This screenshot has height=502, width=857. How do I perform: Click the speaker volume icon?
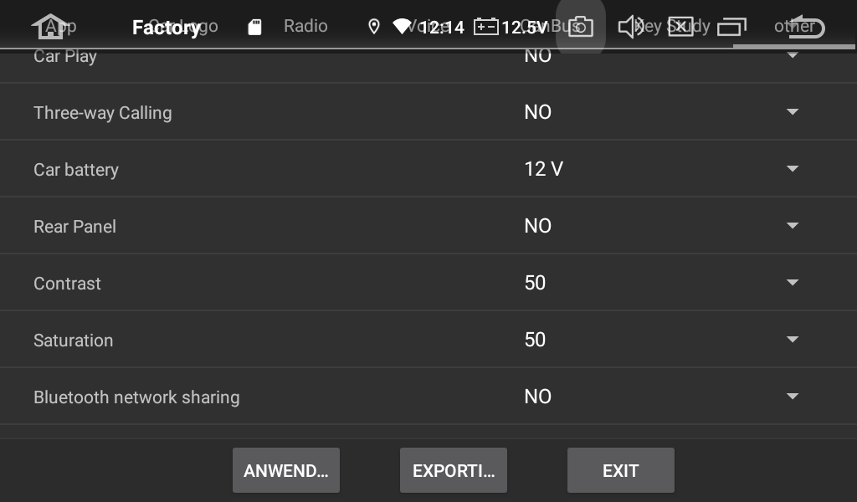click(631, 27)
